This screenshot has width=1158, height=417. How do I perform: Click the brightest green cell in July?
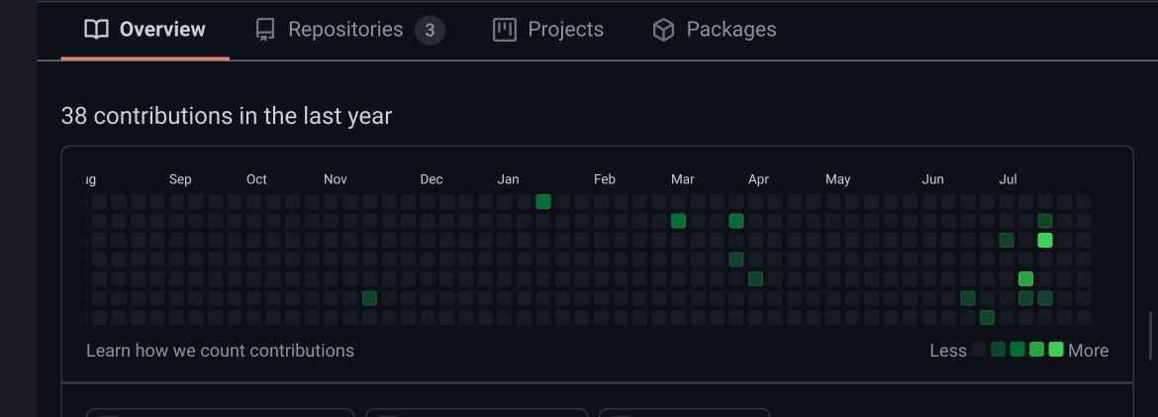(x=1044, y=240)
